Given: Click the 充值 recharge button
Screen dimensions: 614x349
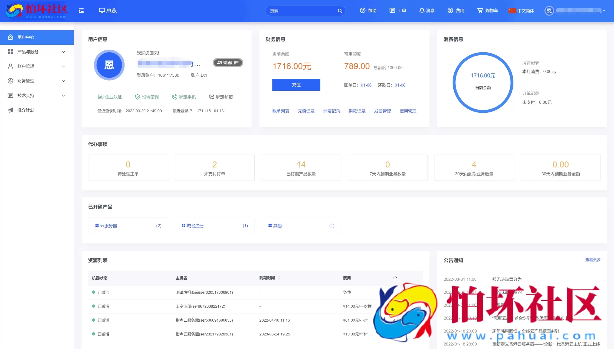Looking at the screenshot, I should point(296,85).
